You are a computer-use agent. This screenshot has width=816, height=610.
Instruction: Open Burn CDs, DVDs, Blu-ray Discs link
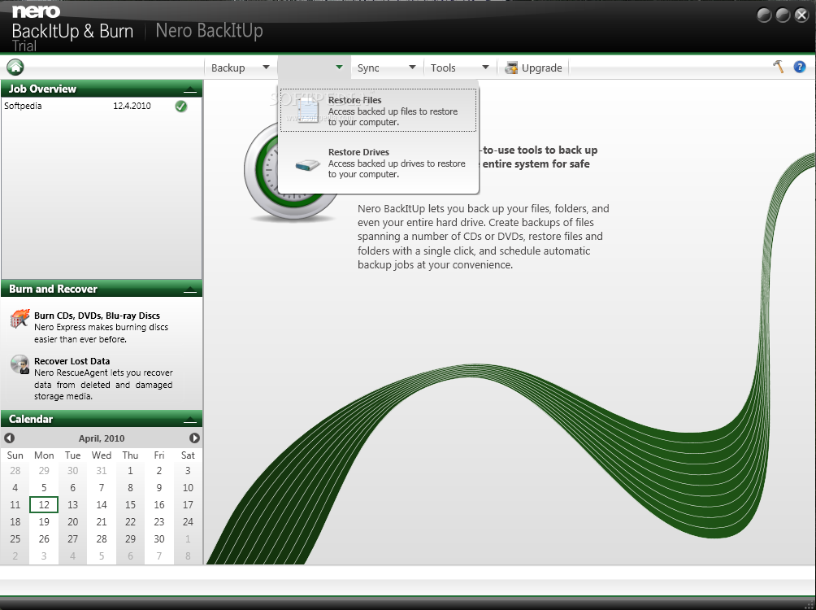(97, 316)
